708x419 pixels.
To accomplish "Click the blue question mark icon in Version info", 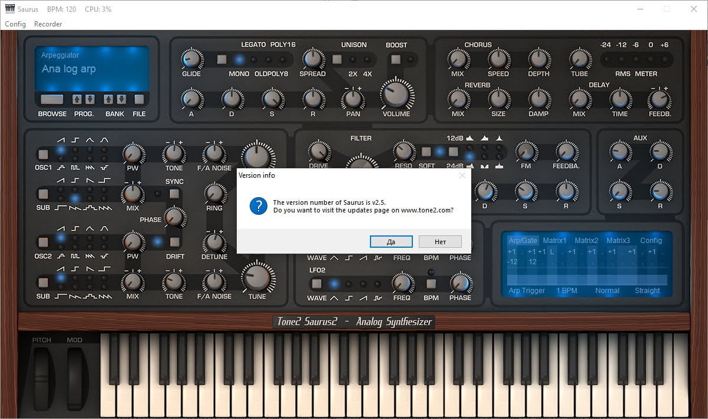I will coord(259,206).
